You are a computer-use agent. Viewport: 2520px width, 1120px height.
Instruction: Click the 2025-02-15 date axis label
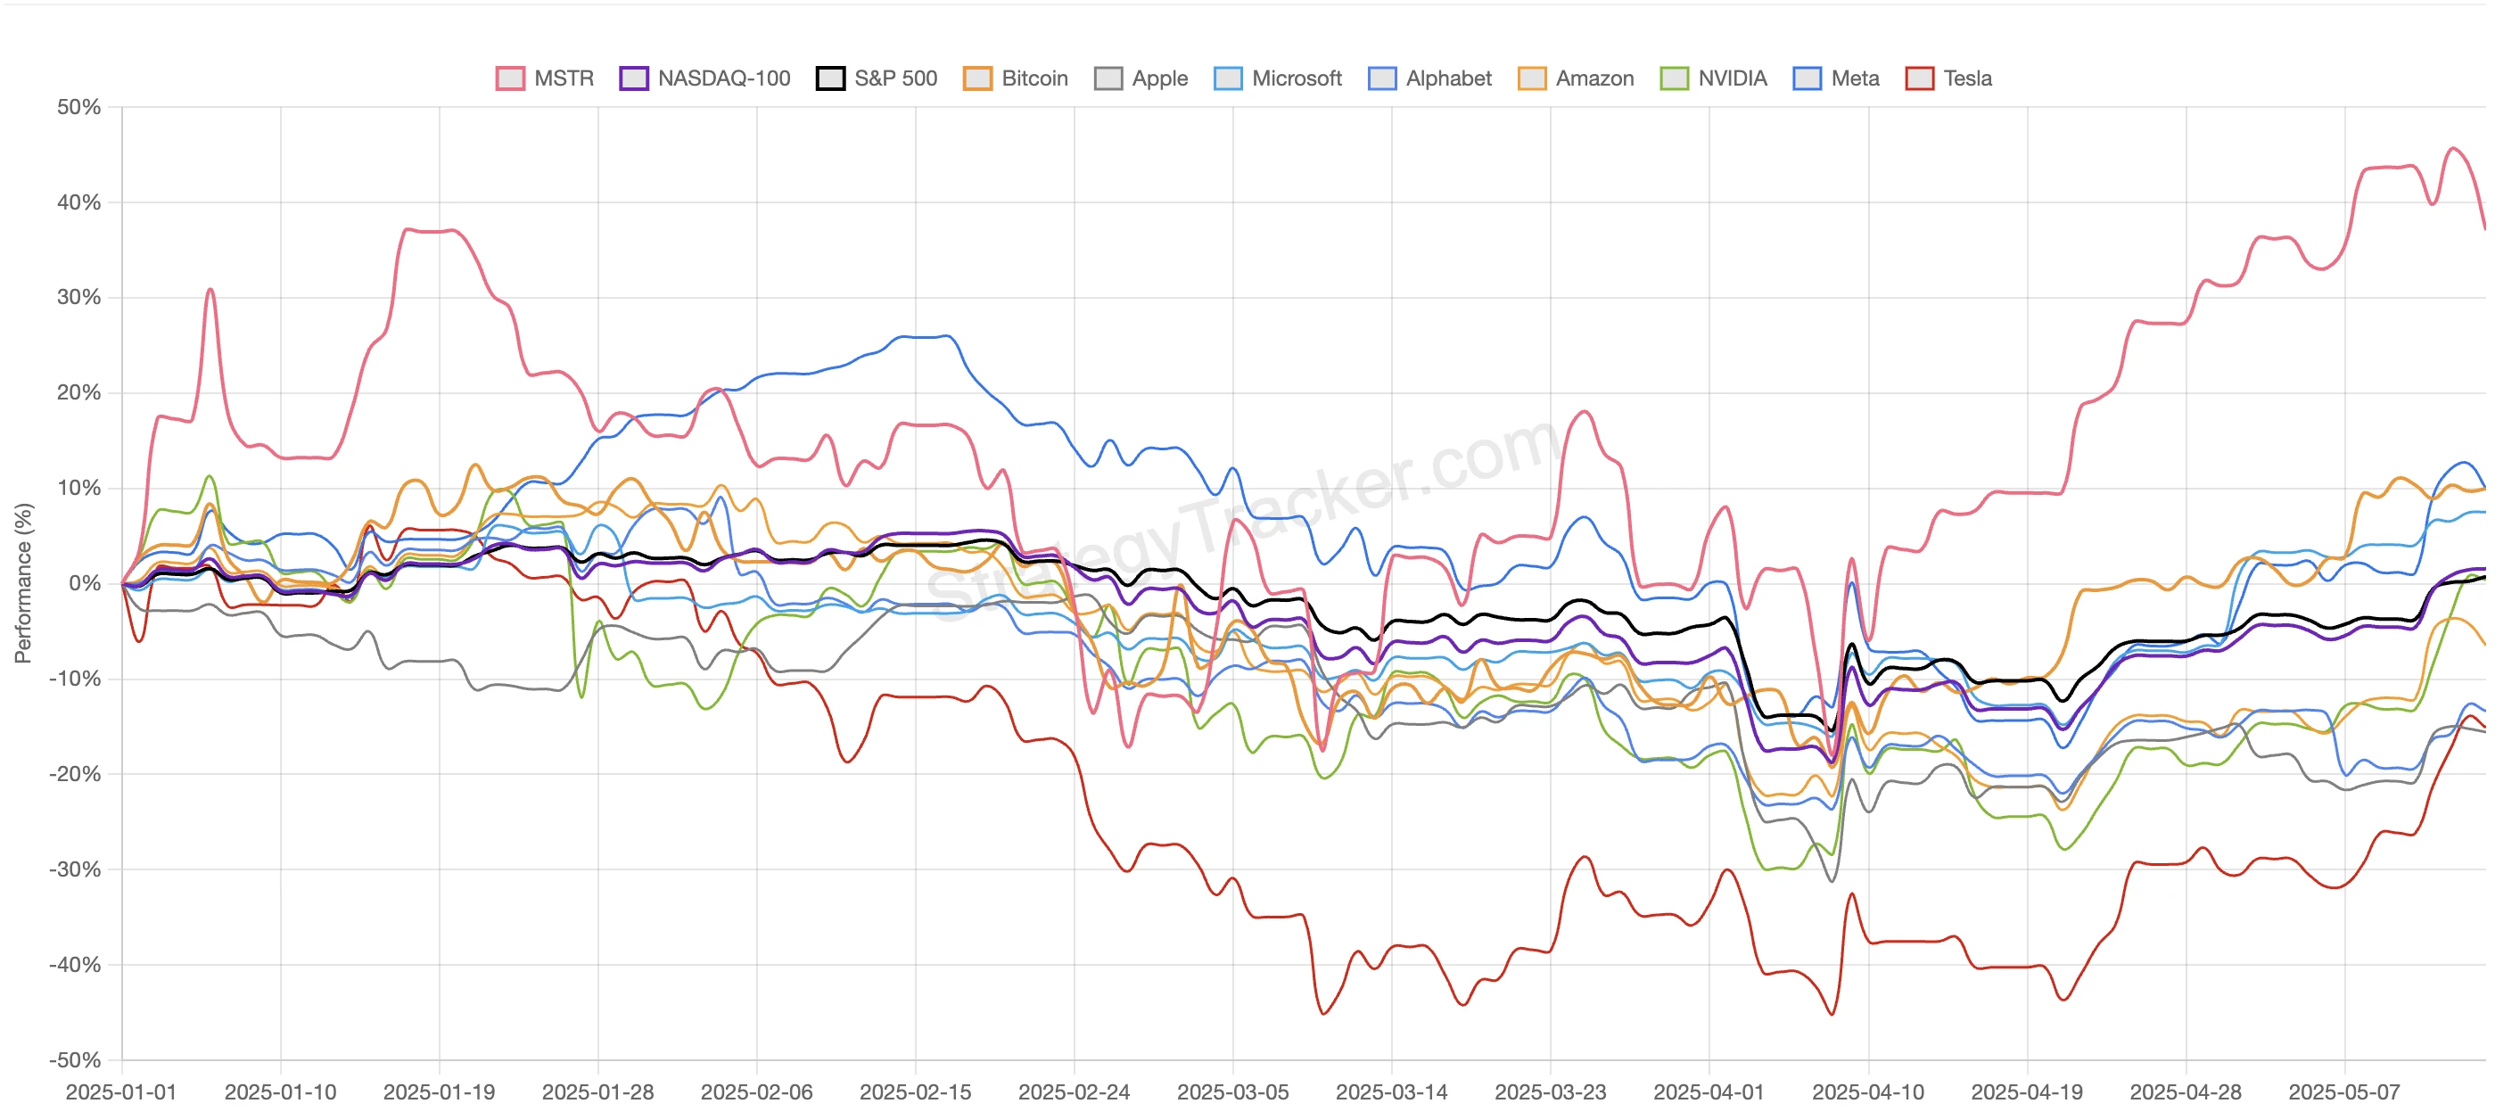[915, 1091]
